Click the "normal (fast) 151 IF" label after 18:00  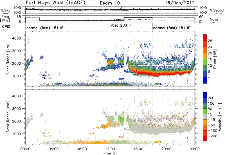(172, 28)
